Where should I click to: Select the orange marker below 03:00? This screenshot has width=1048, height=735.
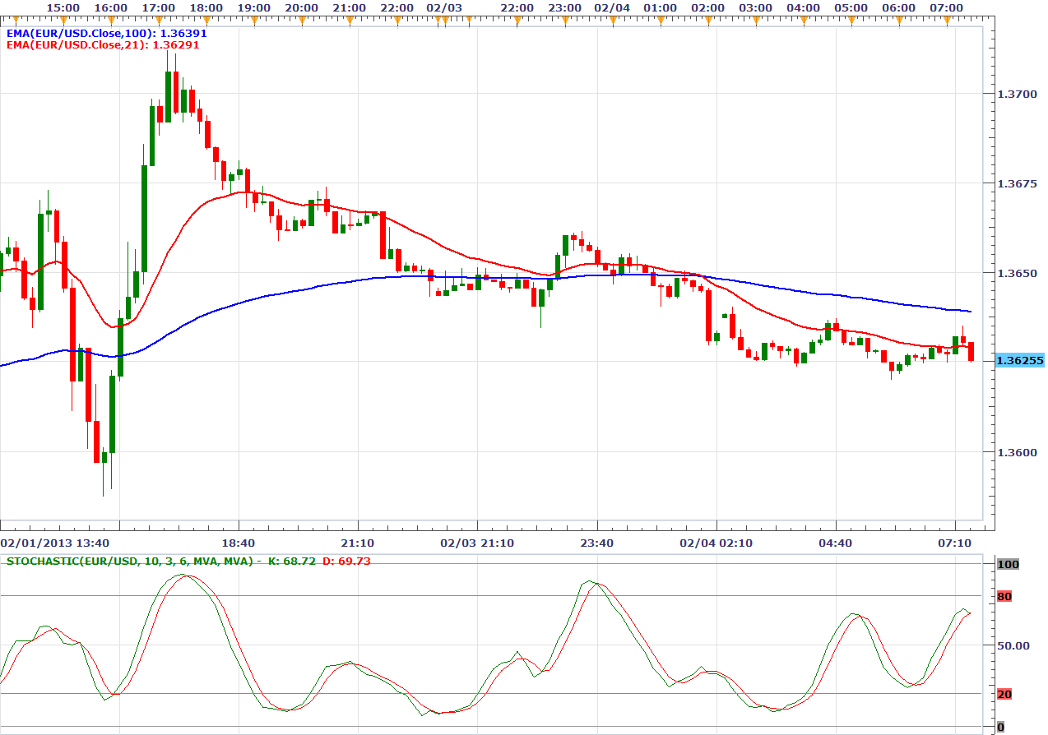[x=755, y=18]
